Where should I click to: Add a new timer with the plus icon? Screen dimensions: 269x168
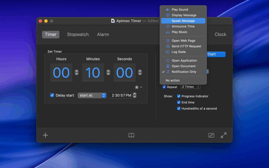pos(45,135)
